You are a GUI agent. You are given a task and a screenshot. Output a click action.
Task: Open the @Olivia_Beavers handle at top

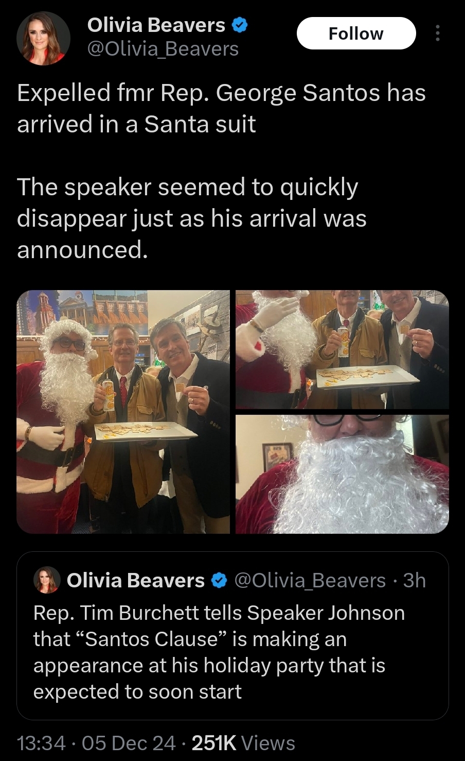click(x=163, y=49)
